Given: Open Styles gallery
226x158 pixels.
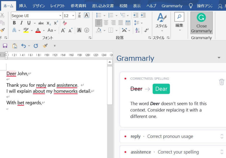Looking at the screenshot, I should (161, 22).
